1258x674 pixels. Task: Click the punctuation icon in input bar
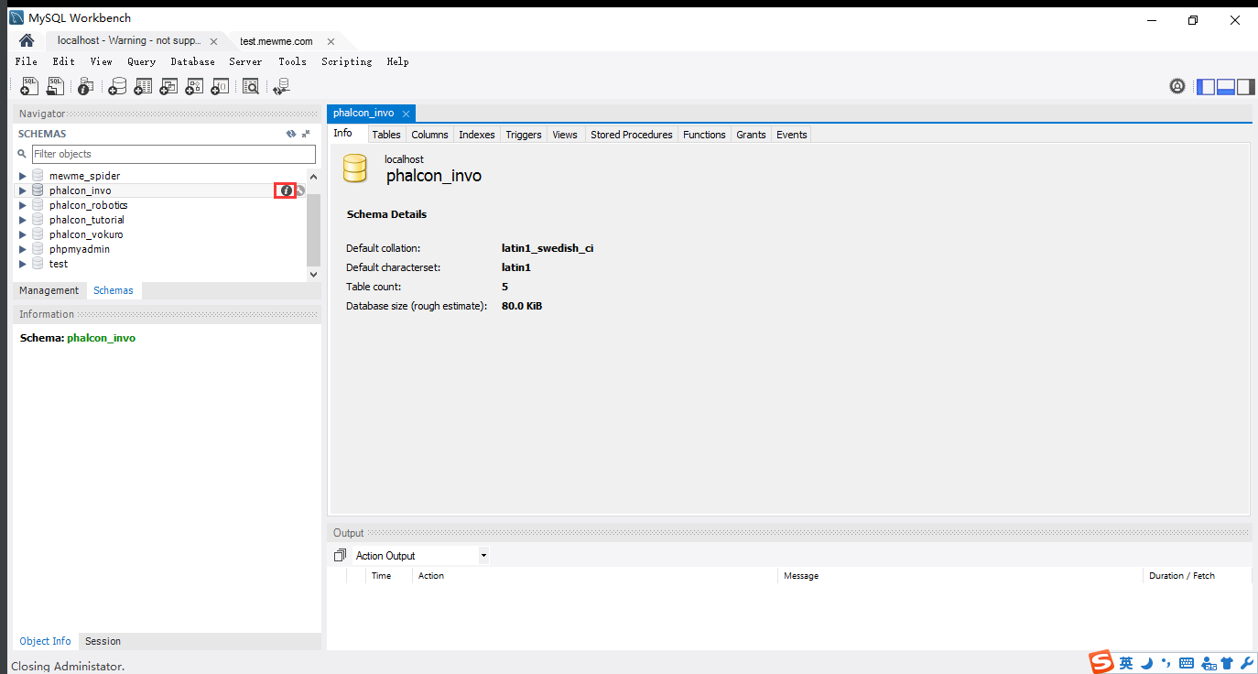point(1166,663)
